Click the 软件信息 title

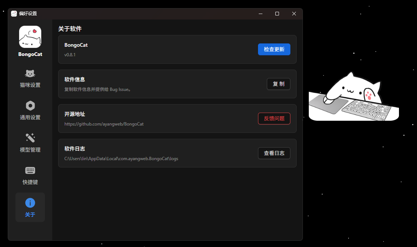click(x=75, y=80)
